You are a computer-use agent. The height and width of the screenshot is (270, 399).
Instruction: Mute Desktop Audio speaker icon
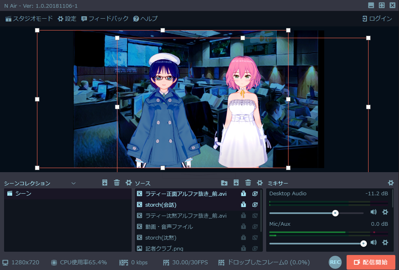tap(373, 212)
